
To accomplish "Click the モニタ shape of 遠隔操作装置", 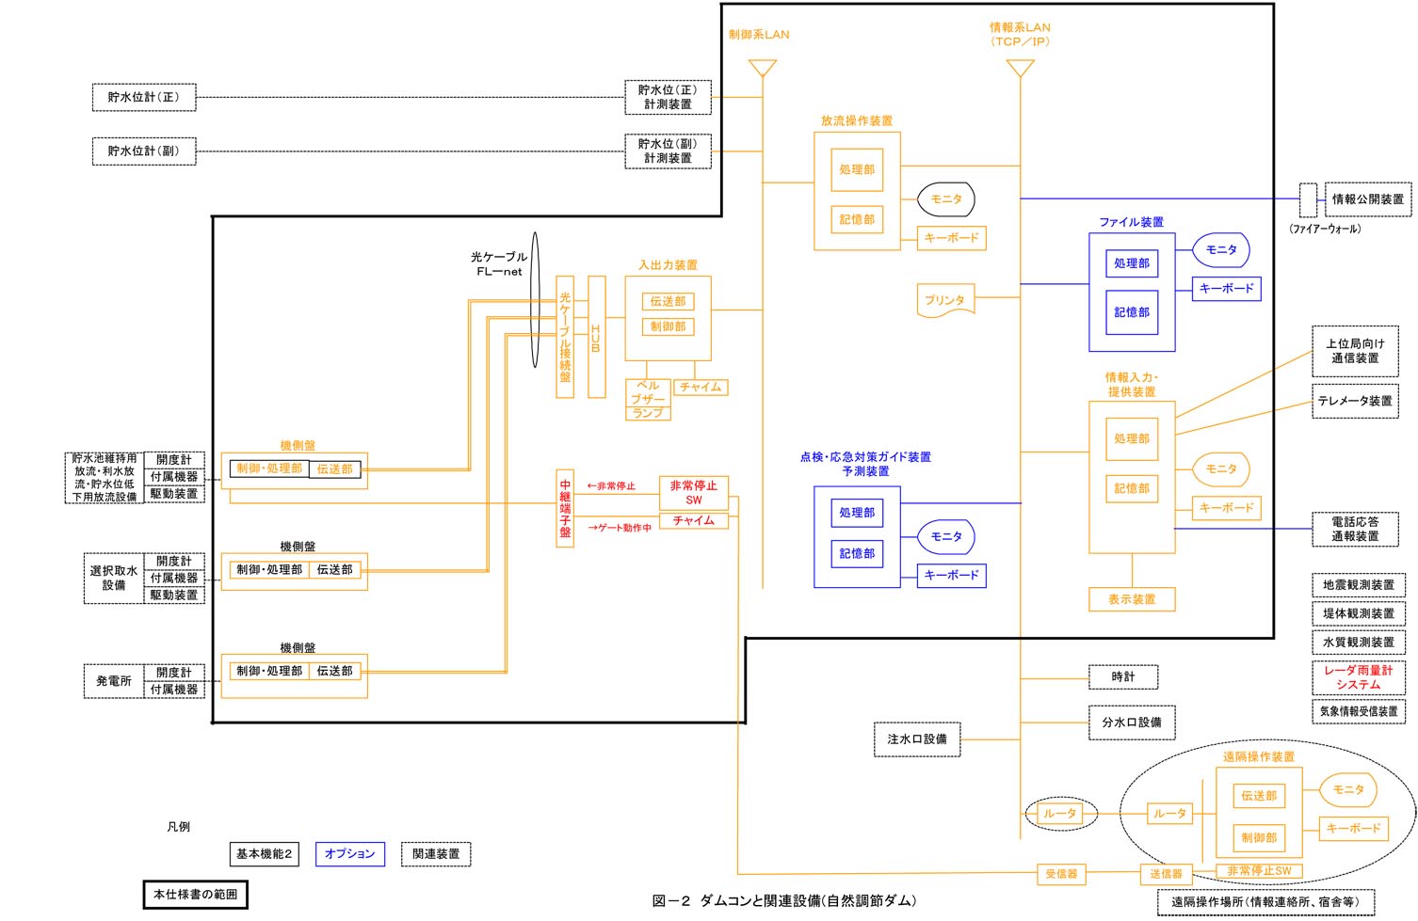I will pyautogui.click(x=1347, y=790).
